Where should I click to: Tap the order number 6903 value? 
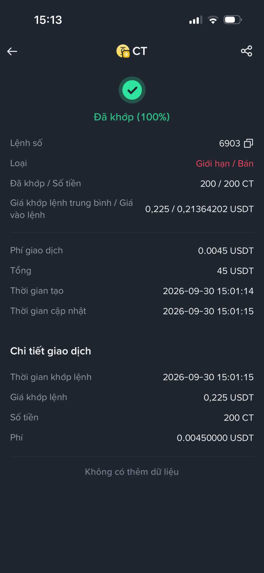pyautogui.click(x=230, y=144)
